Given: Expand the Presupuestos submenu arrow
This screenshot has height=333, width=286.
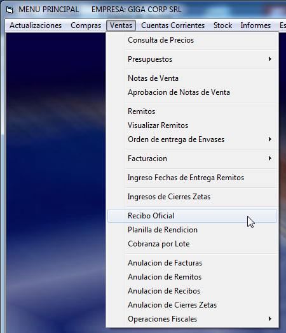Looking at the screenshot, I should 269,59.
